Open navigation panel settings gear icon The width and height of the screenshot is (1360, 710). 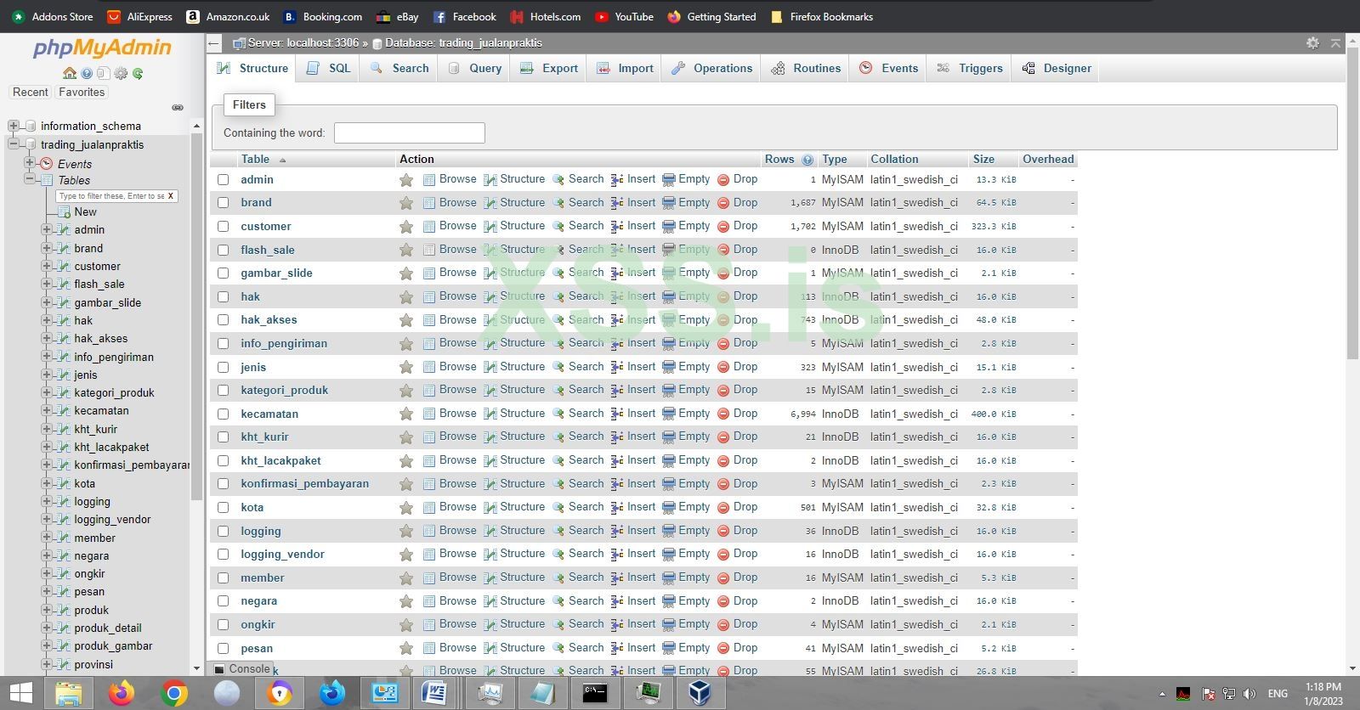[121, 73]
